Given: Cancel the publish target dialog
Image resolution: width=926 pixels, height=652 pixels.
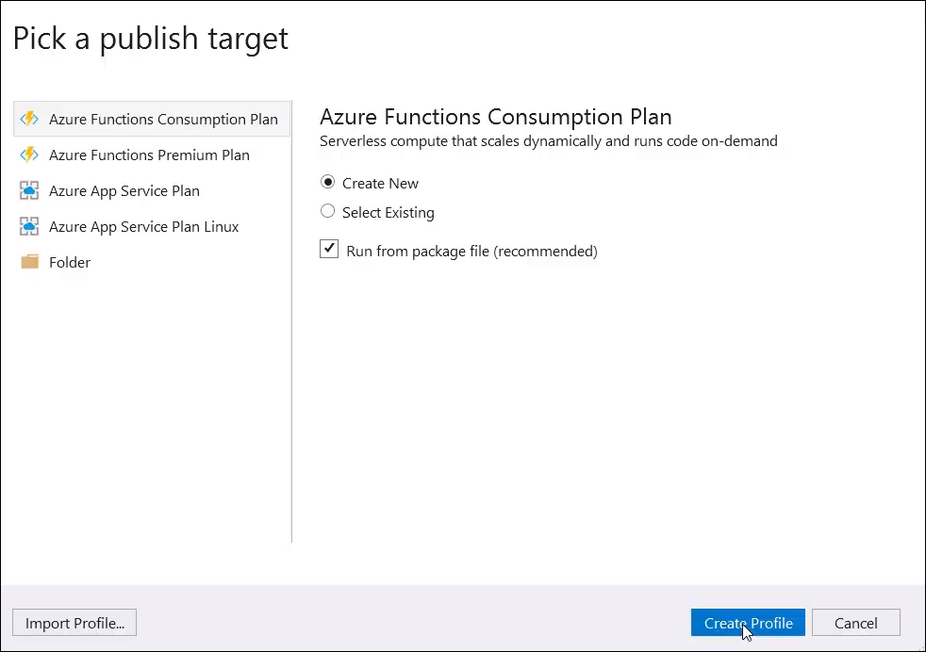Looking at the screenshot, I should tap(855, 623).
